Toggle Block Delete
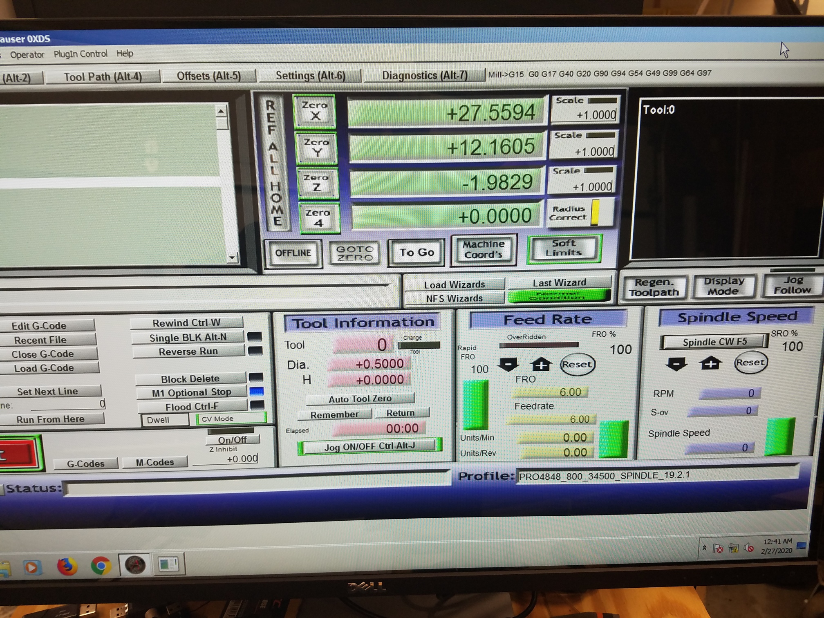Image resolution: width=824 pixels, height=618 pixels. point(190,379)
